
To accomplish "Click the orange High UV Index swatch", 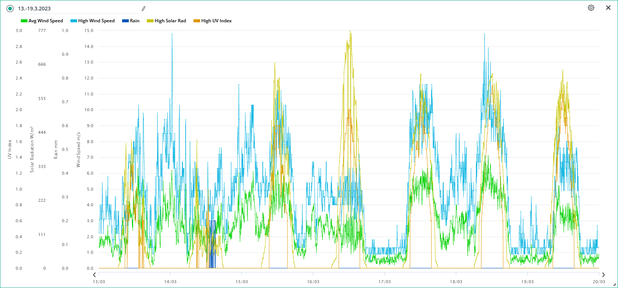I will pyautogui.click(x=196, y=21).
